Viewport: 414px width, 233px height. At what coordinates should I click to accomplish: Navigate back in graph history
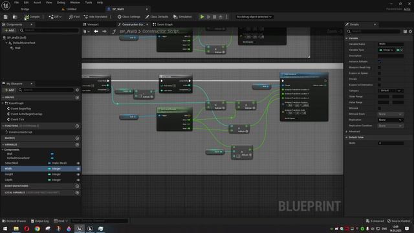(96, 32)
